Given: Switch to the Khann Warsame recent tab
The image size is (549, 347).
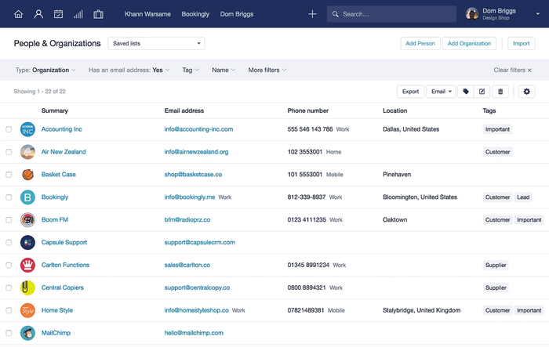Looking at the screenshot, I should point(147,14).
